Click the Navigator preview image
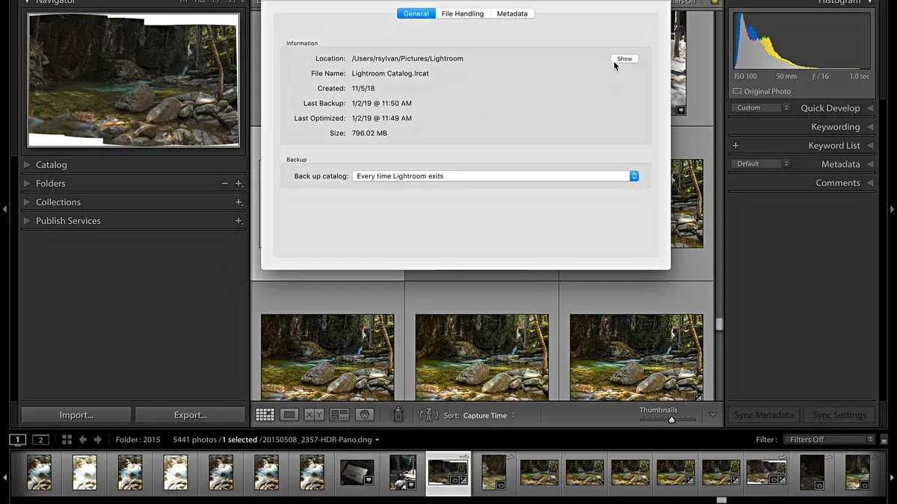 pos(134,80)
